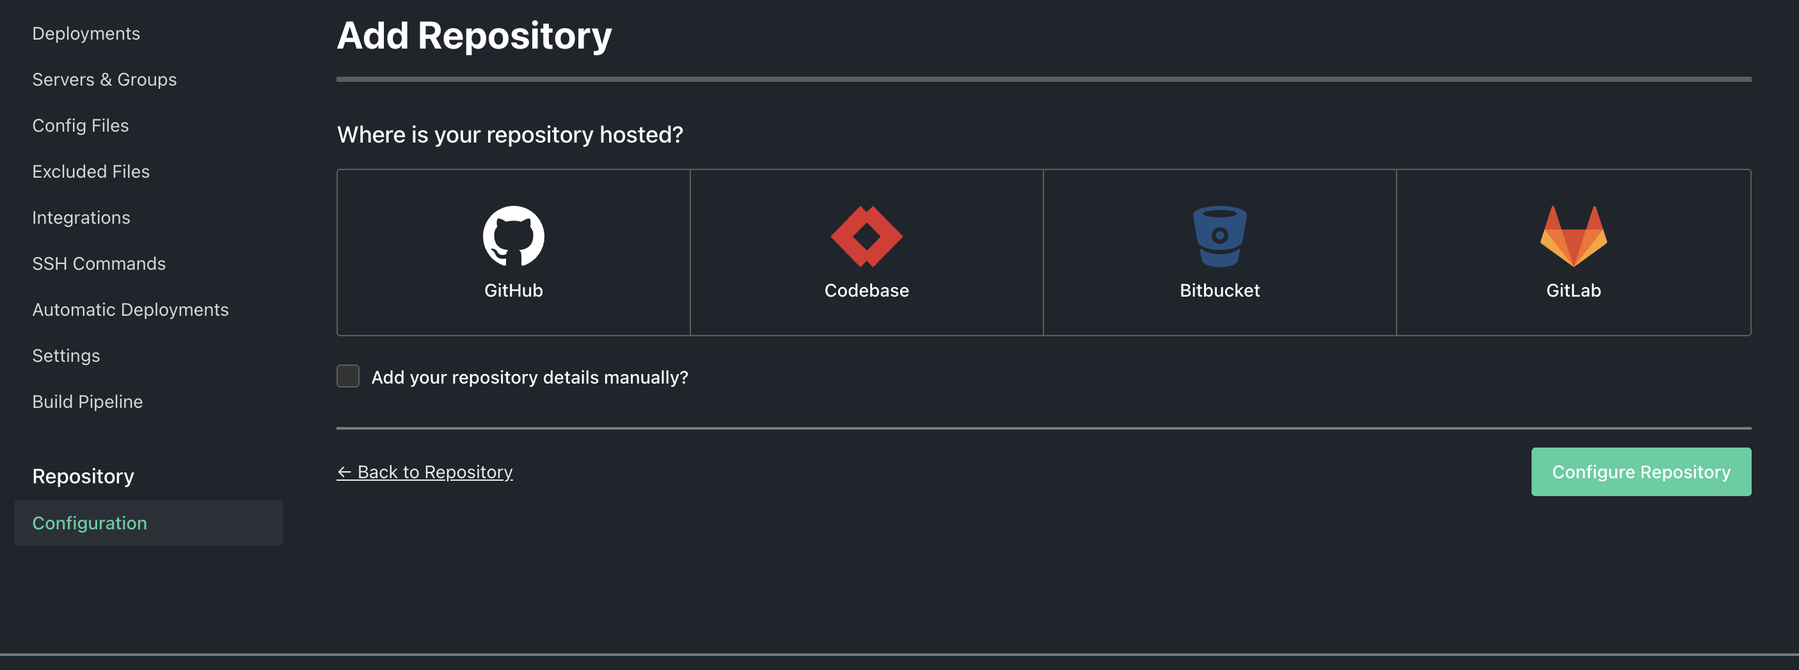Screen dimensions: 1799x670
Task: Select GitLab as the repository host
Action: [x=1573, y=253]
